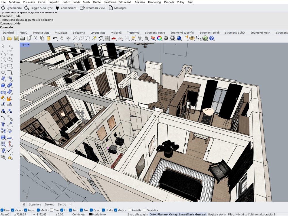Image resolution: width=288 pixels, height=216 pixels.
Task: Paste with the clipboard icon
Action: coord(48,38)
